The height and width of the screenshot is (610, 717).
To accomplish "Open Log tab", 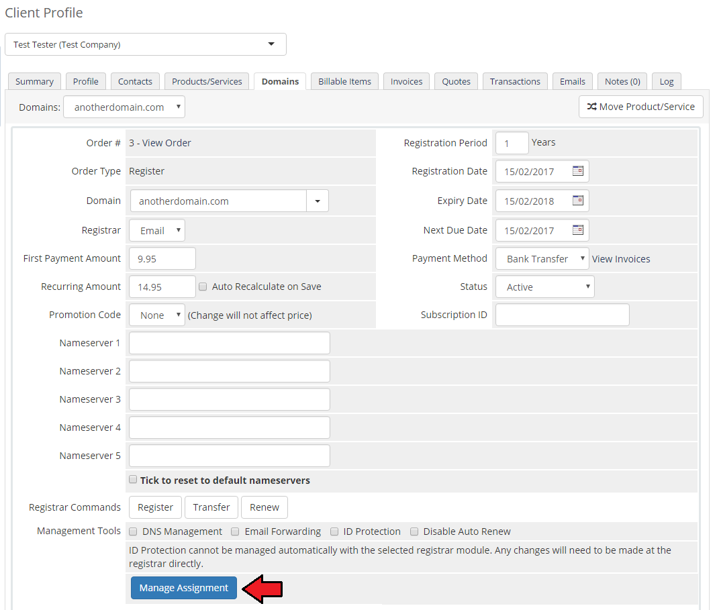I will tap(667, 81).
